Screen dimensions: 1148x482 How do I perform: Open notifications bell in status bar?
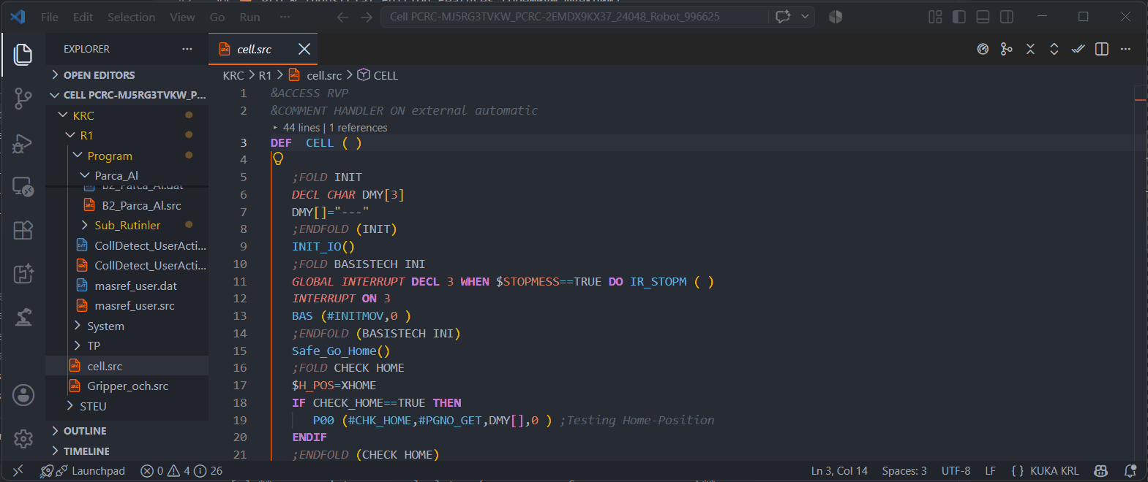(1130, 471)
